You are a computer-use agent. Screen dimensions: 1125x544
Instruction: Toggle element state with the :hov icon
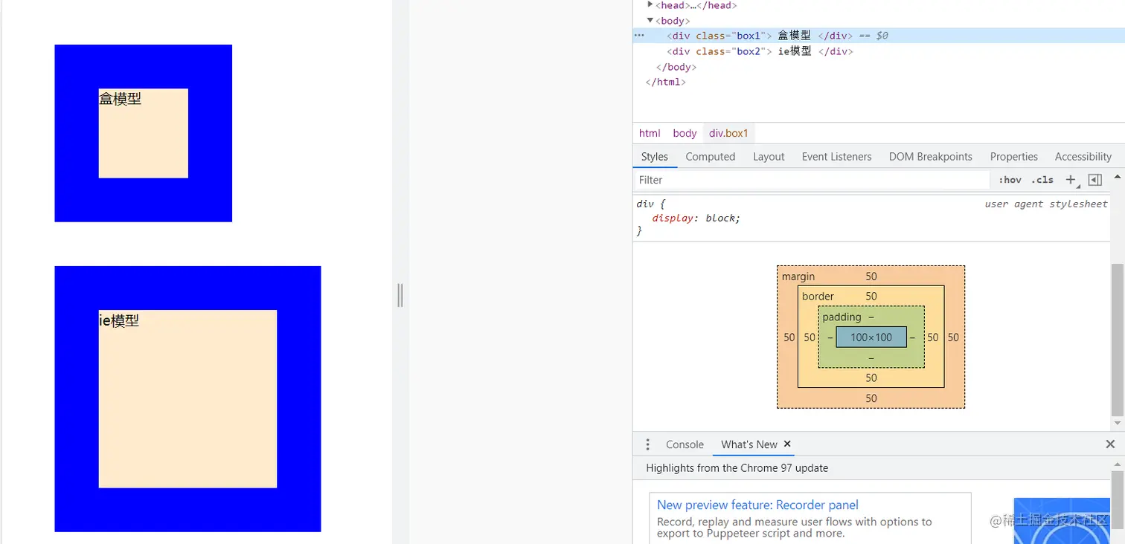pos(1010,179)
